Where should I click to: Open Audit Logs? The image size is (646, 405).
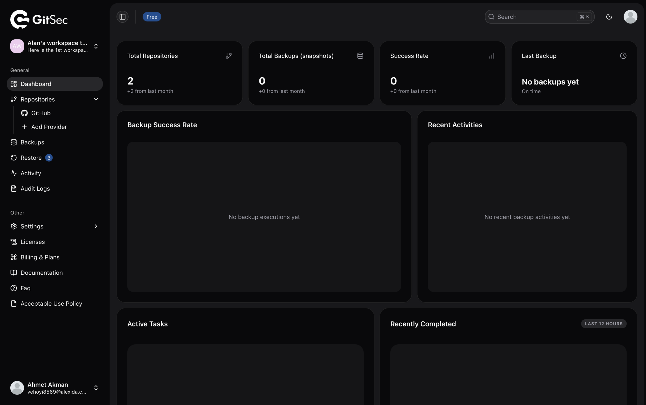pyautogui.click(x=35, y=188)
